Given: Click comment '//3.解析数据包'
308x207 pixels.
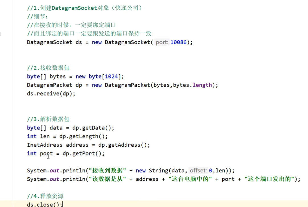Looking at the screenshot, I should (48, 119).
